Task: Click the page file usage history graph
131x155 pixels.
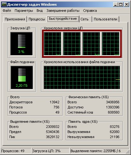Action: 82,77
